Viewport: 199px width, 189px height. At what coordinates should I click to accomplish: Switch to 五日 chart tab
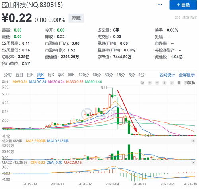19,75
